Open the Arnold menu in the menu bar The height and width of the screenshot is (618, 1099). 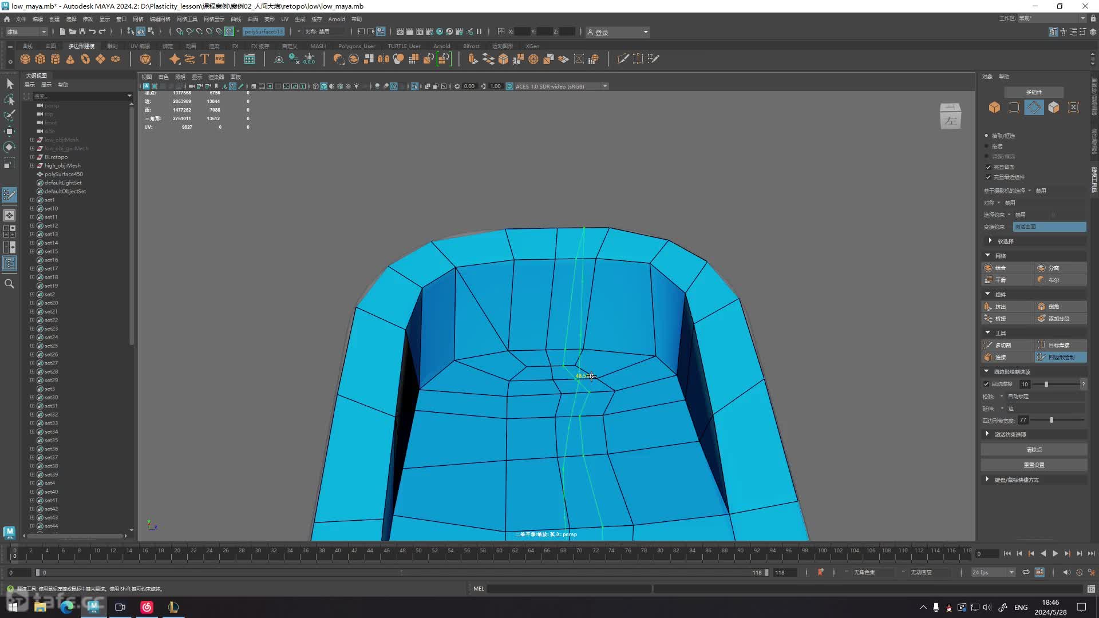click(x=337, y=19)
